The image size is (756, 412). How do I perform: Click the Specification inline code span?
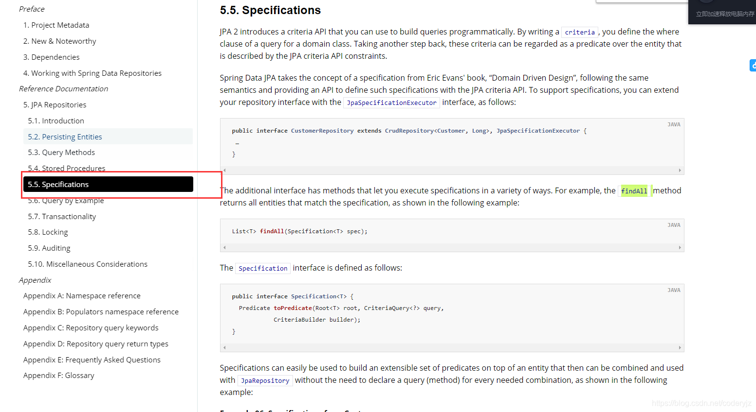(263, 268)
